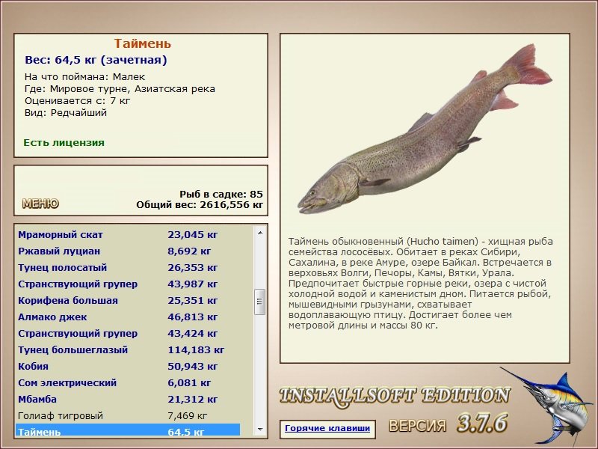Click the Hucho taimen description paragraph
The height and width of the screenshot is (449, 598).
[x=421, y=284]
